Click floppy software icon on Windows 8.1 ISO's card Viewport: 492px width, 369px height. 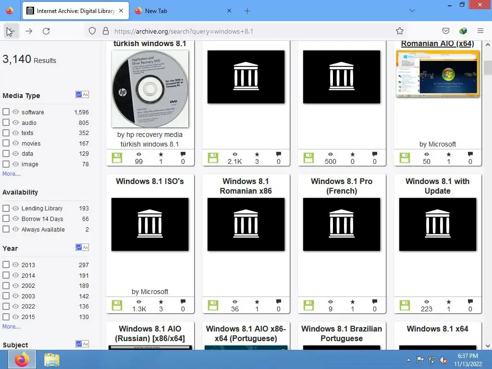pyautogui.click(x=117, y=305)
